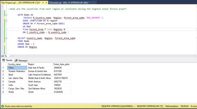Close the SQL Project.sql tab
197x109 pixels.
[x=46, y=3]
